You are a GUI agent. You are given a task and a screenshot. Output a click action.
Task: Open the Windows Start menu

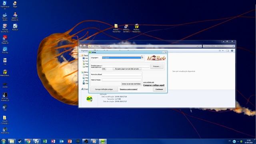(4, 141)
